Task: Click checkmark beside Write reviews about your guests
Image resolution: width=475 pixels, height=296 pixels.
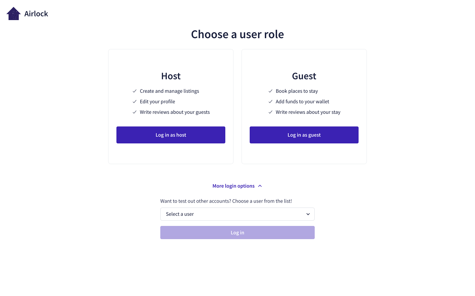Action: coord(135,112)
